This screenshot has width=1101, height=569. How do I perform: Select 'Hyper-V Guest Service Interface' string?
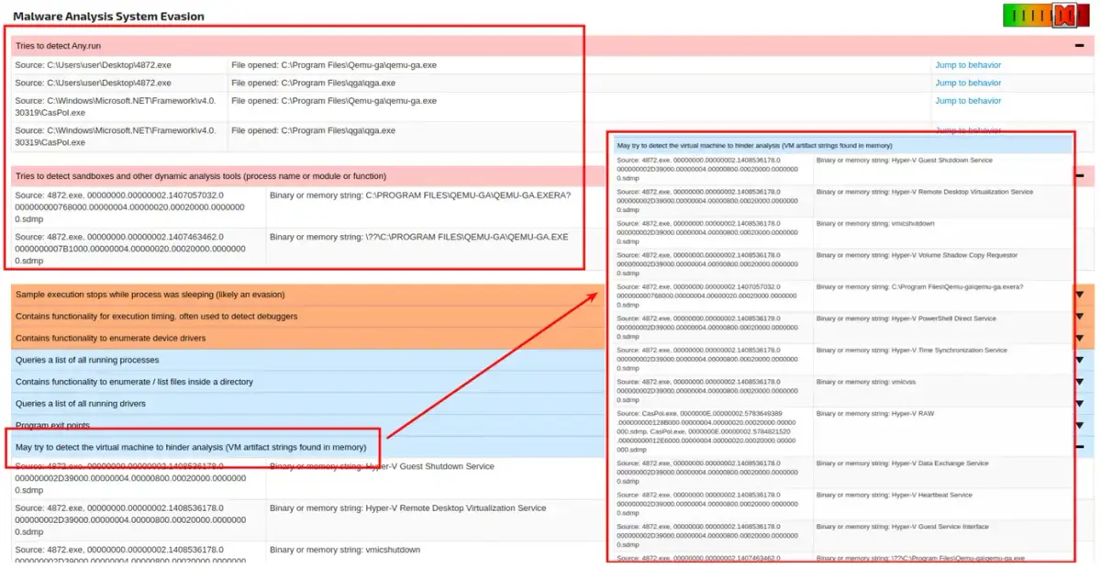point(903,526)
